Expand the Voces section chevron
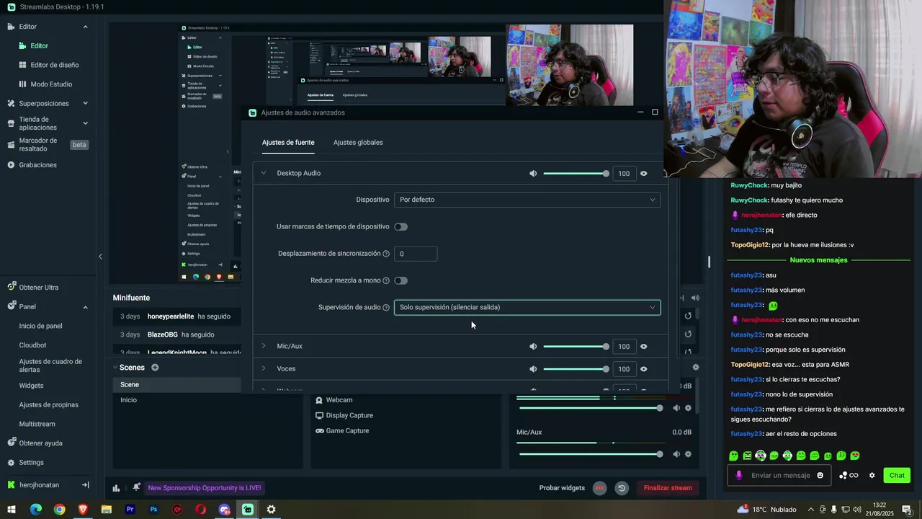The width and height of the screenshot is (922, 519). coord(264,368)
